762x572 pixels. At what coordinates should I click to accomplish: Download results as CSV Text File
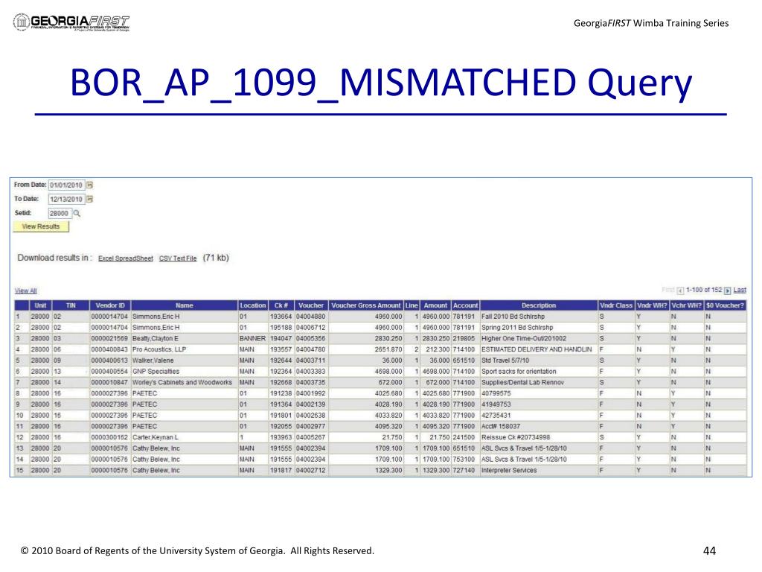tap(178, 258)
